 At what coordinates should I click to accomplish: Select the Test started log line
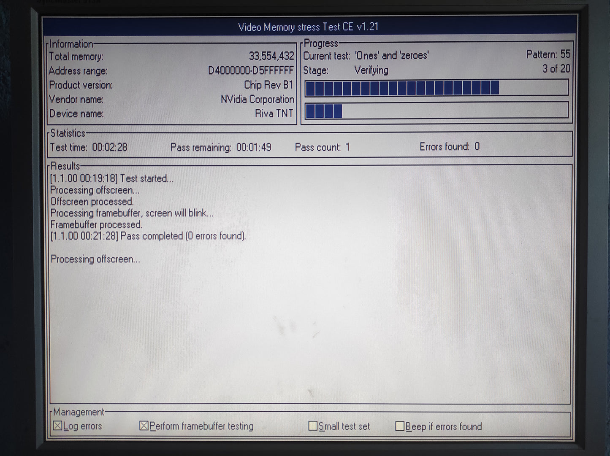click(x=112, y=178)
